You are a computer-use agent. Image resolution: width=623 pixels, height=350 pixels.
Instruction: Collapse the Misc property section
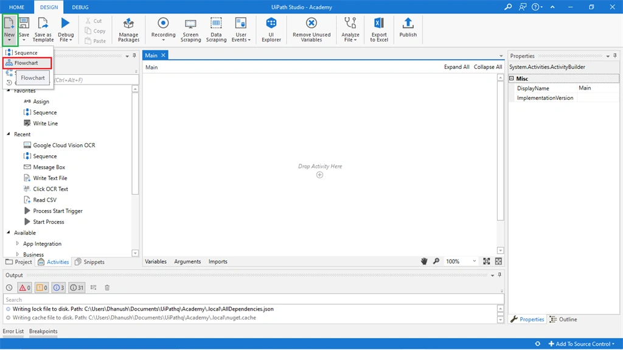(x=512, y=79)
